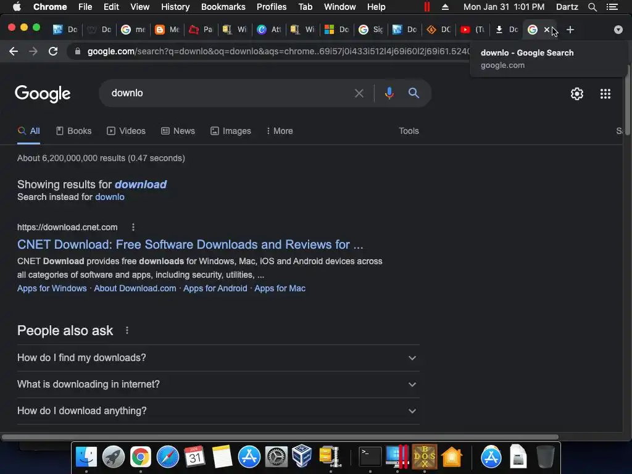Open Terminal from the Dock
Screen dimensions: 632x474
370,457
